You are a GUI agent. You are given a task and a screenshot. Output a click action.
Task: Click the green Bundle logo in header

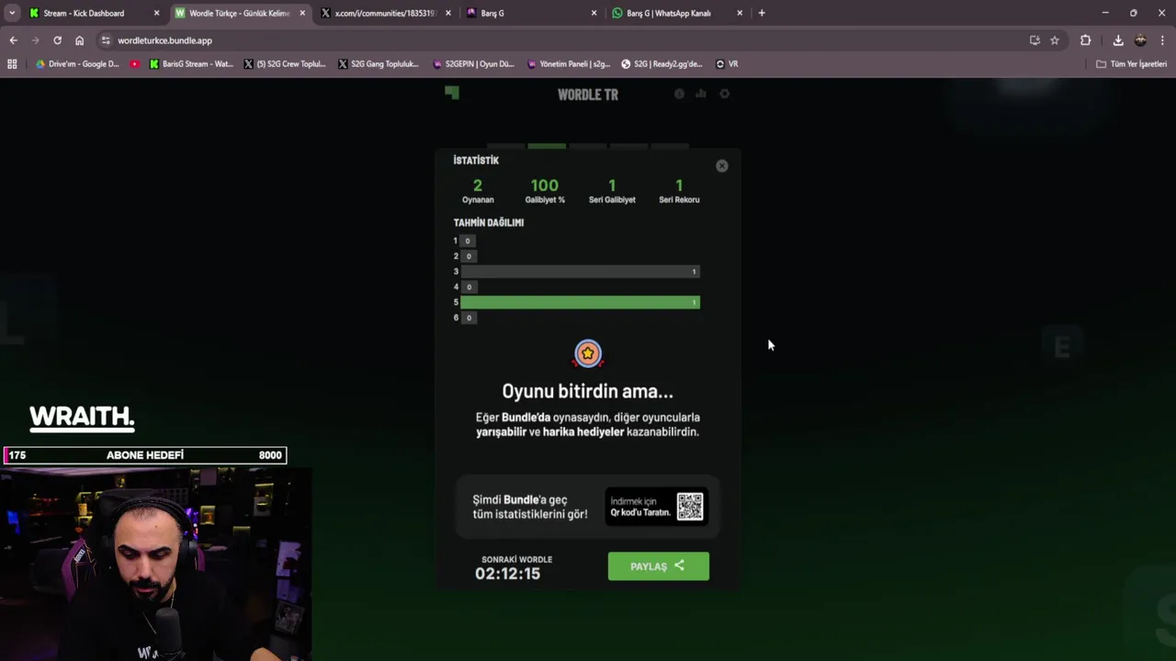[x=451, y=93]
